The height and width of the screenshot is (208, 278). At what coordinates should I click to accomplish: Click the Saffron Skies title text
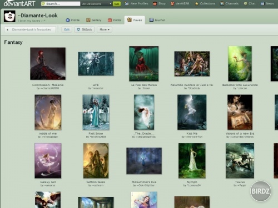96,182
